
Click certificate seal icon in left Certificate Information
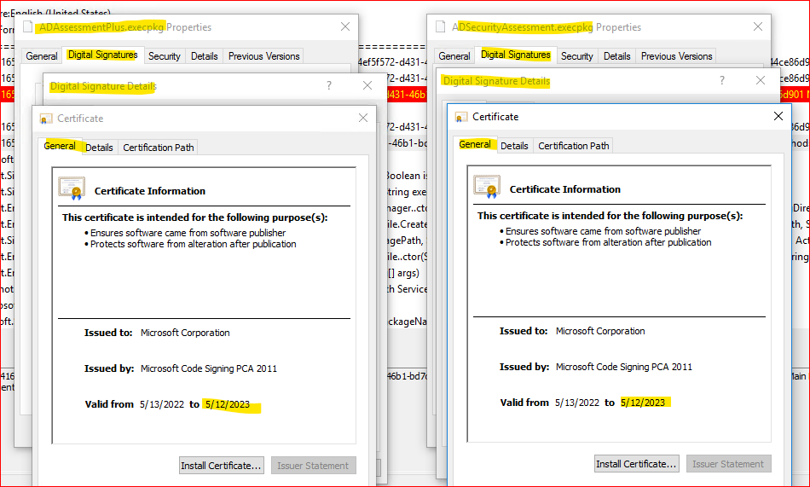tap(72, 188)
